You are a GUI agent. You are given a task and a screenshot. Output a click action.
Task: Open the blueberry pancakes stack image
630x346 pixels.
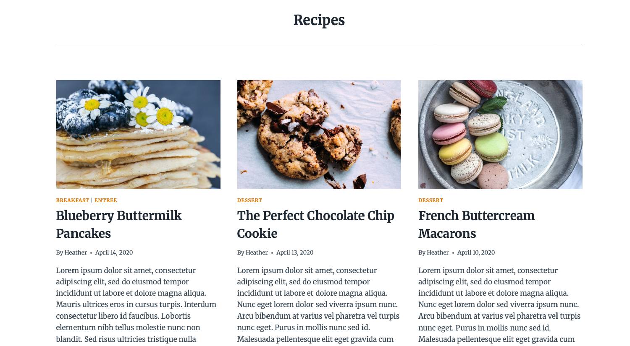[x=138, y=134]
